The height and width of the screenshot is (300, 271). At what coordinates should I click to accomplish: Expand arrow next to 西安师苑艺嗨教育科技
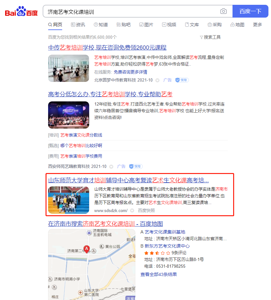(111, 167)
